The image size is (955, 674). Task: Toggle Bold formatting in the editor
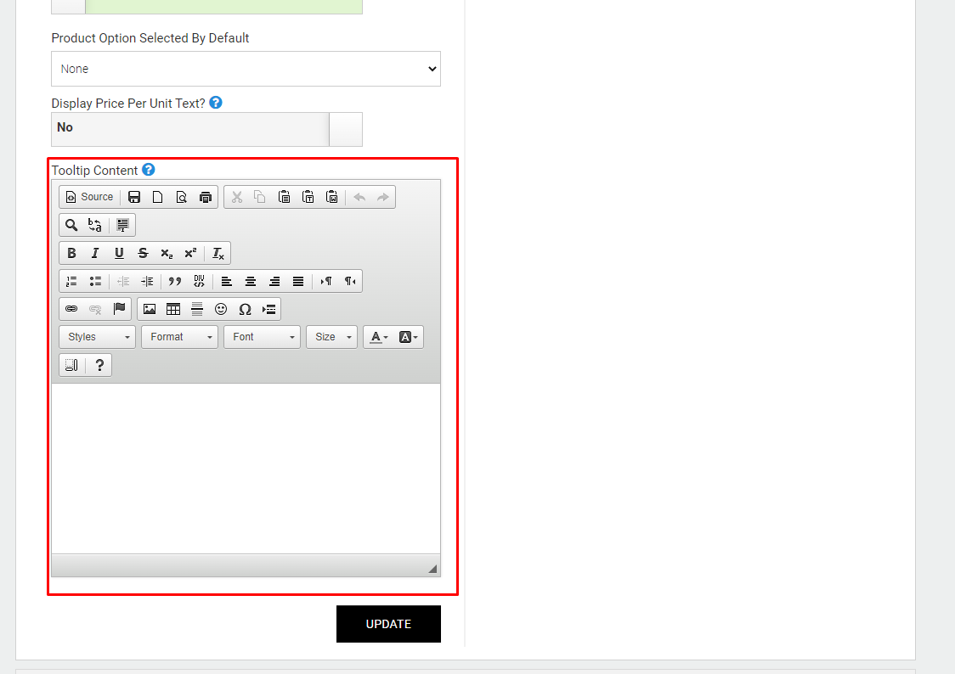click(72, 253)
